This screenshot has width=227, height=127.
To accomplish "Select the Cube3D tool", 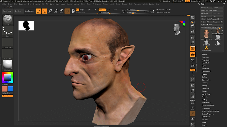I will (218, 37).
